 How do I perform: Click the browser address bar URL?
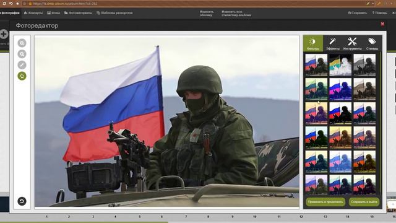[65, 4]
